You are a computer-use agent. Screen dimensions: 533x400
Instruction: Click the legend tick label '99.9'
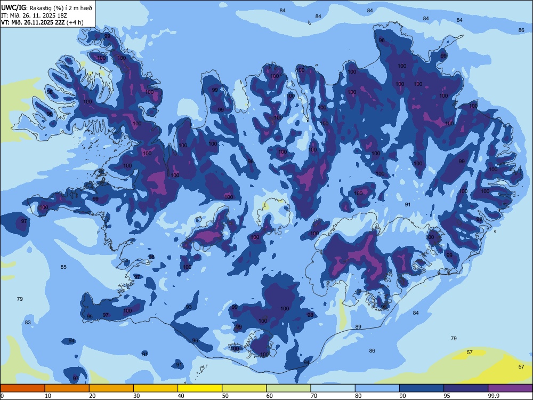pyautogui.click(x=494, y=396)
